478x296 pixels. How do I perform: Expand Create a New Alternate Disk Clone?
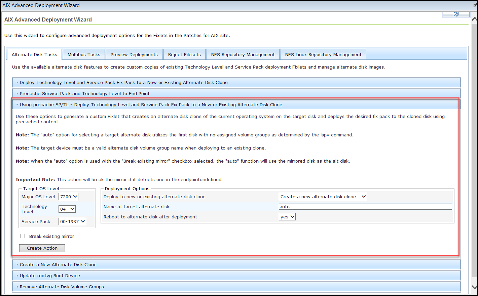236,264
